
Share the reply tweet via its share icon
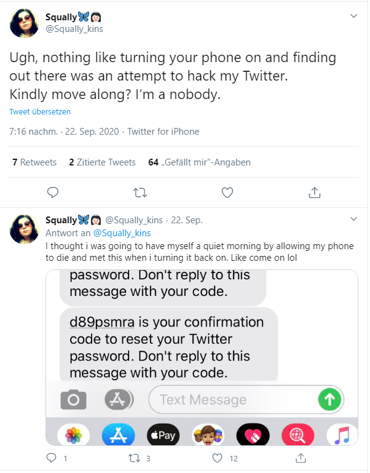point(301,458)
